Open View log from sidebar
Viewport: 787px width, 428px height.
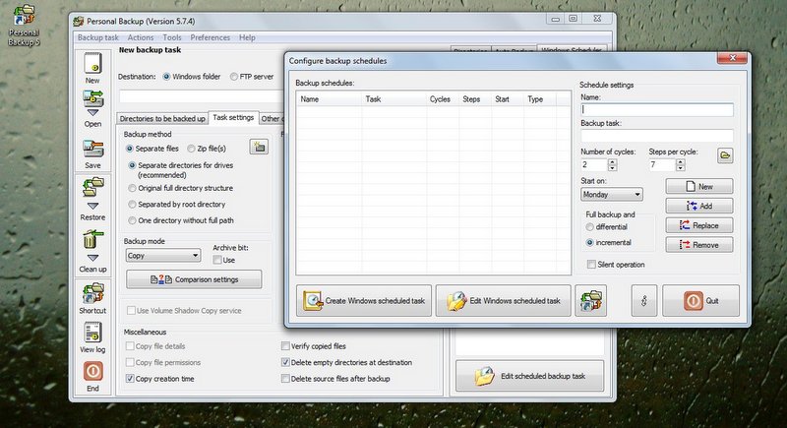92,333
